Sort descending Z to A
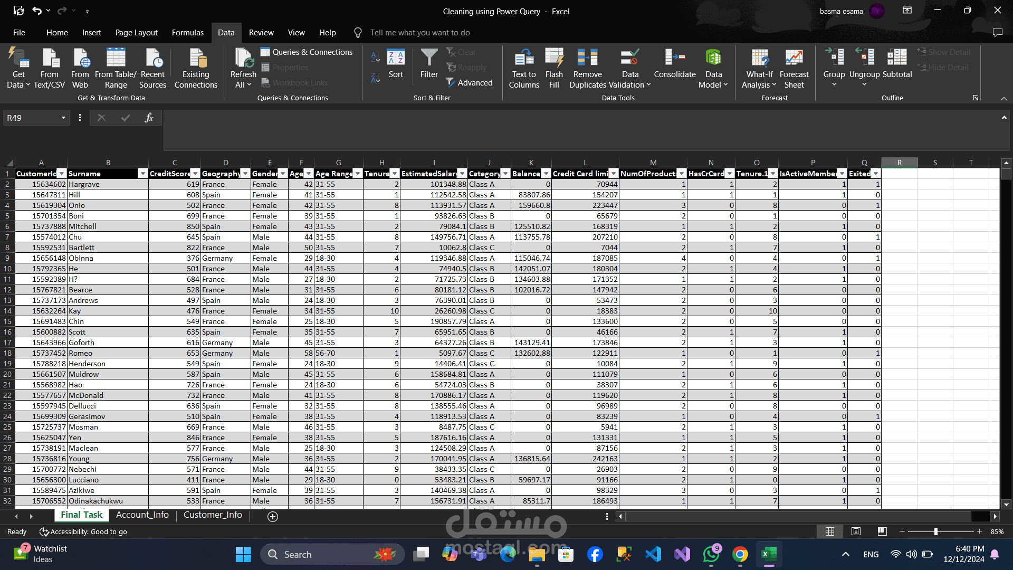Image resolution: width=1013 pixels, height=570 pixels. [x=376, y=78]
